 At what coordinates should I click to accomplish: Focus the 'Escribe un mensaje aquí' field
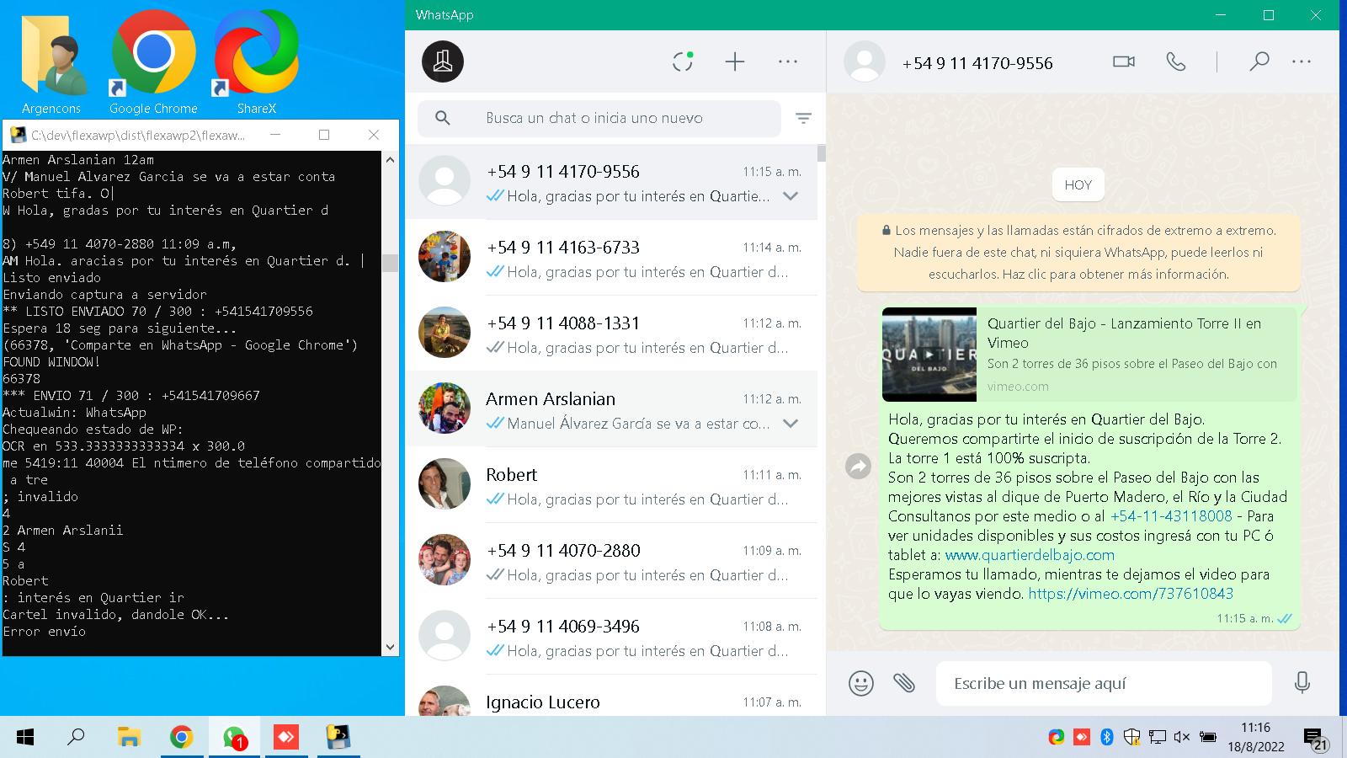tap(1104, 683)
